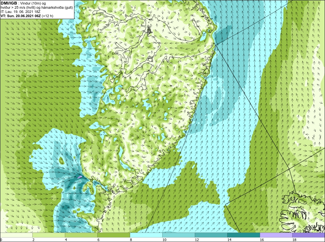Click the 16-18 m/s light purple swatch

point(276,235)
